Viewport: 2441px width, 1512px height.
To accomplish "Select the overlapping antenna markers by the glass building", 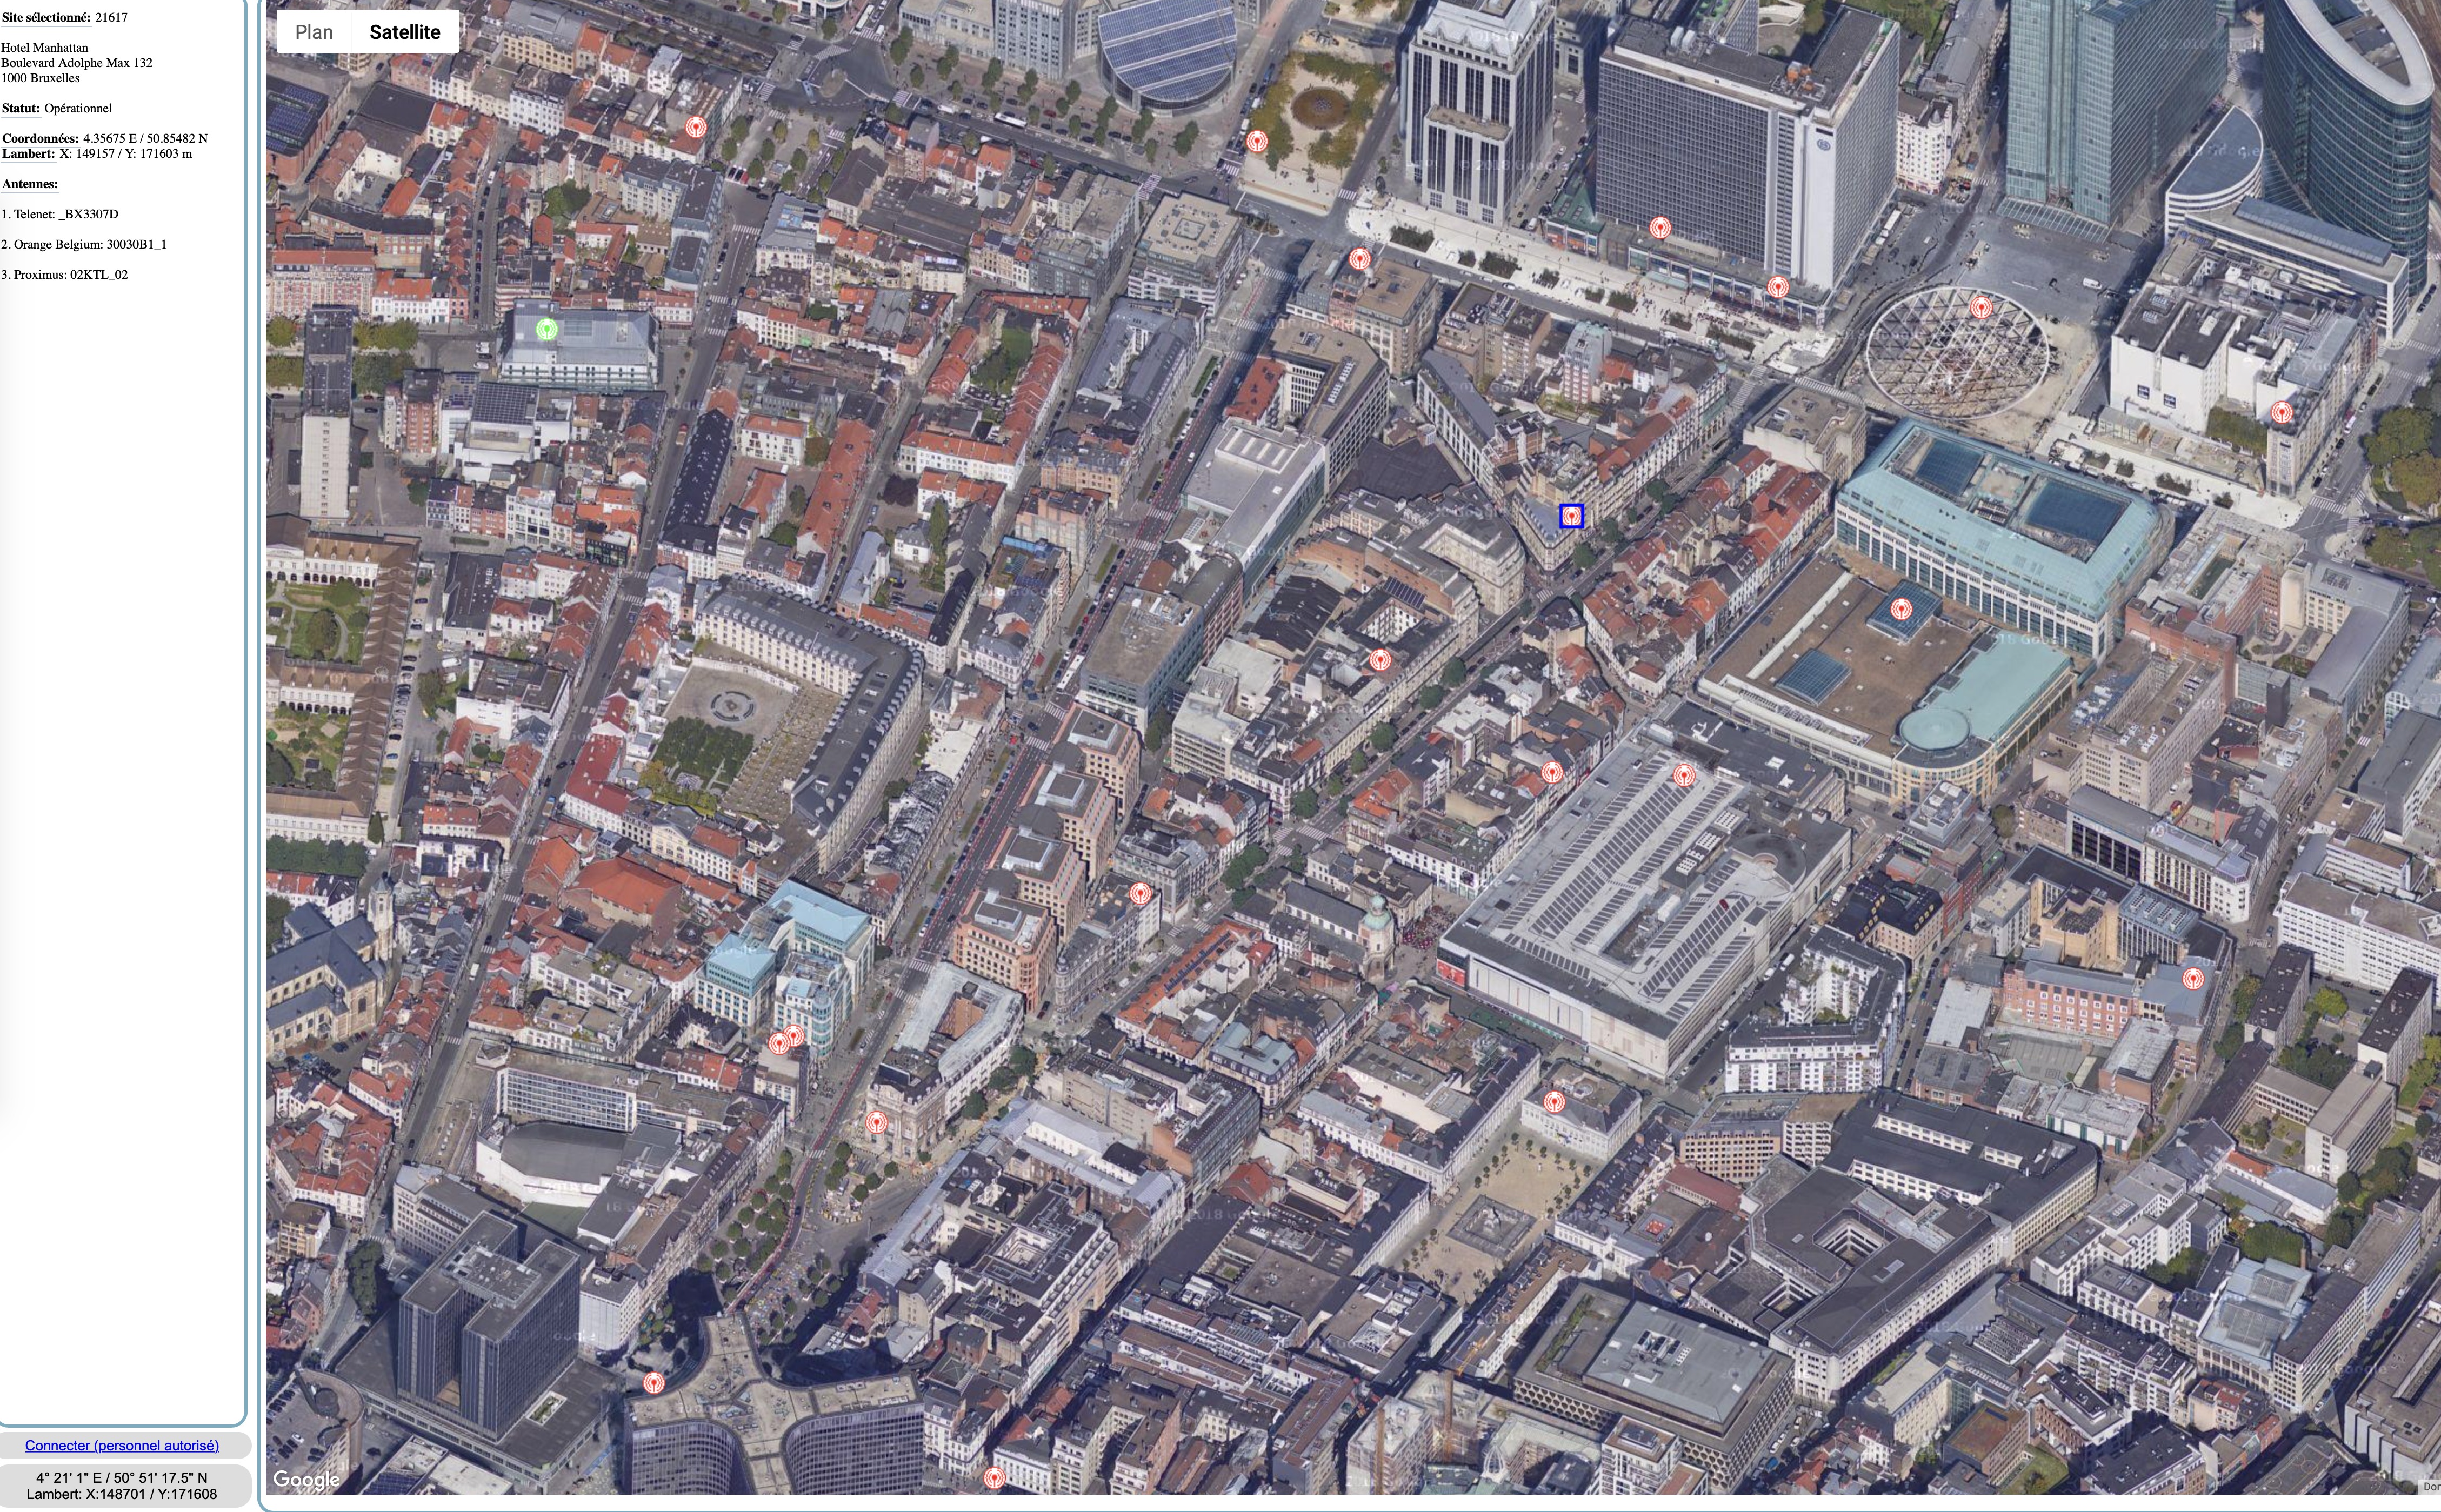I will [786, 1040].
